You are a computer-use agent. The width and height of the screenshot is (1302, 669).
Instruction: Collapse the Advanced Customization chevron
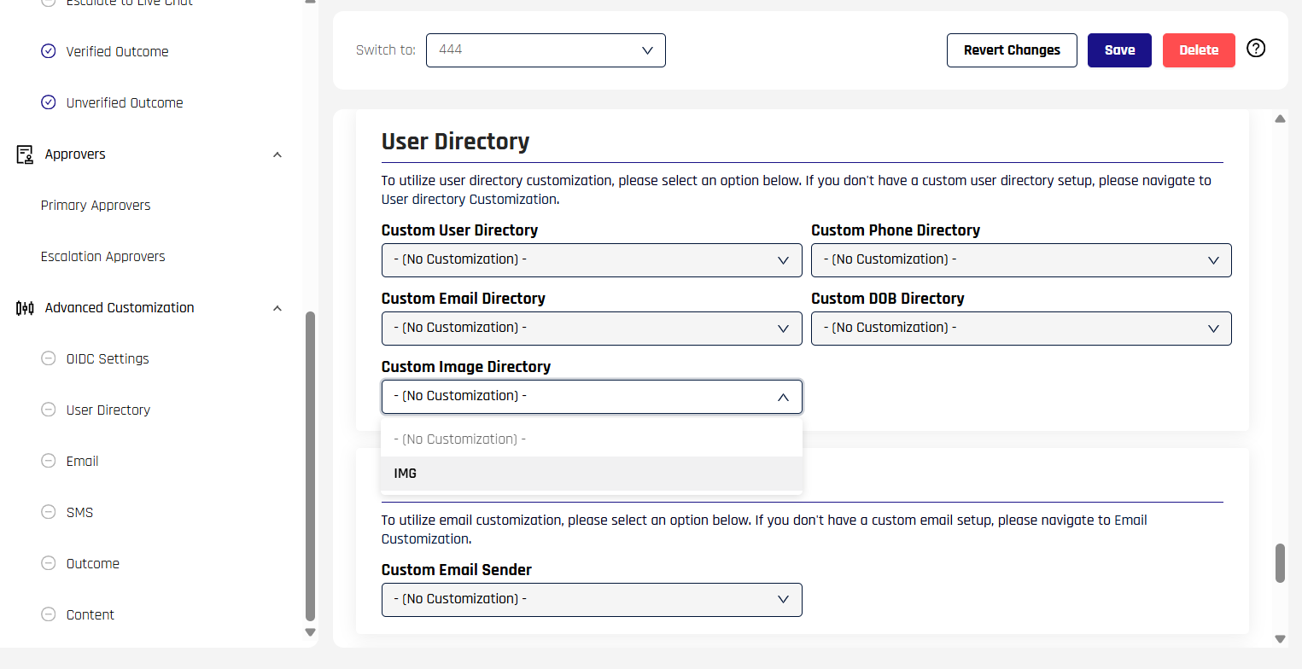click(277, 308)
